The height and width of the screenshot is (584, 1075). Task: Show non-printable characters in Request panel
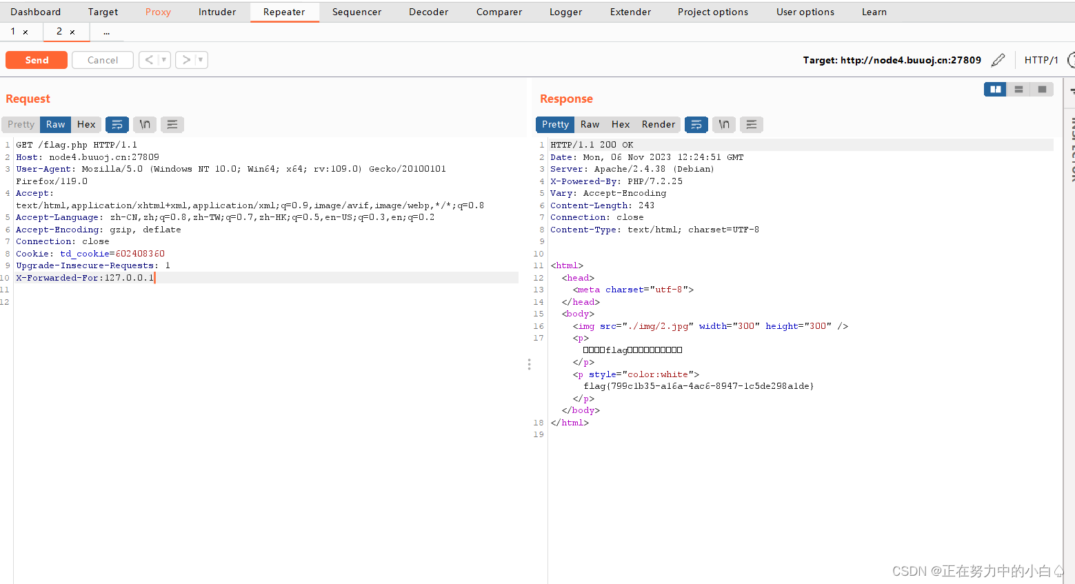pos(145,124)
